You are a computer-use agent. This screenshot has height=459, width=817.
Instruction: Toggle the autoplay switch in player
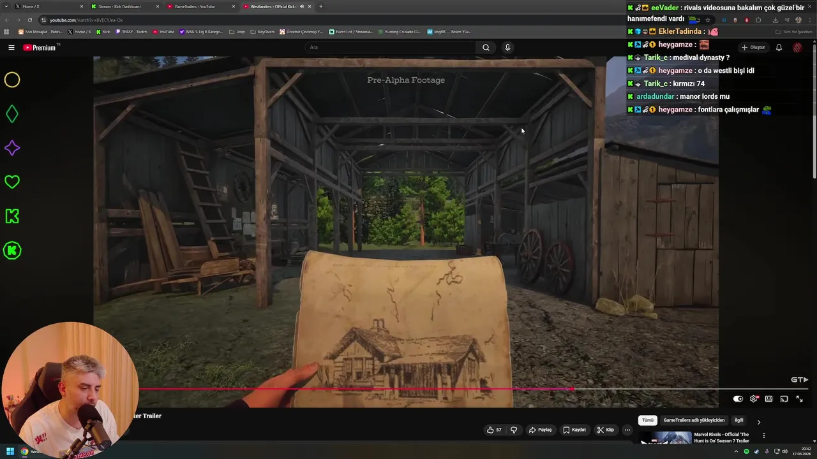click(x=738, y=399)
